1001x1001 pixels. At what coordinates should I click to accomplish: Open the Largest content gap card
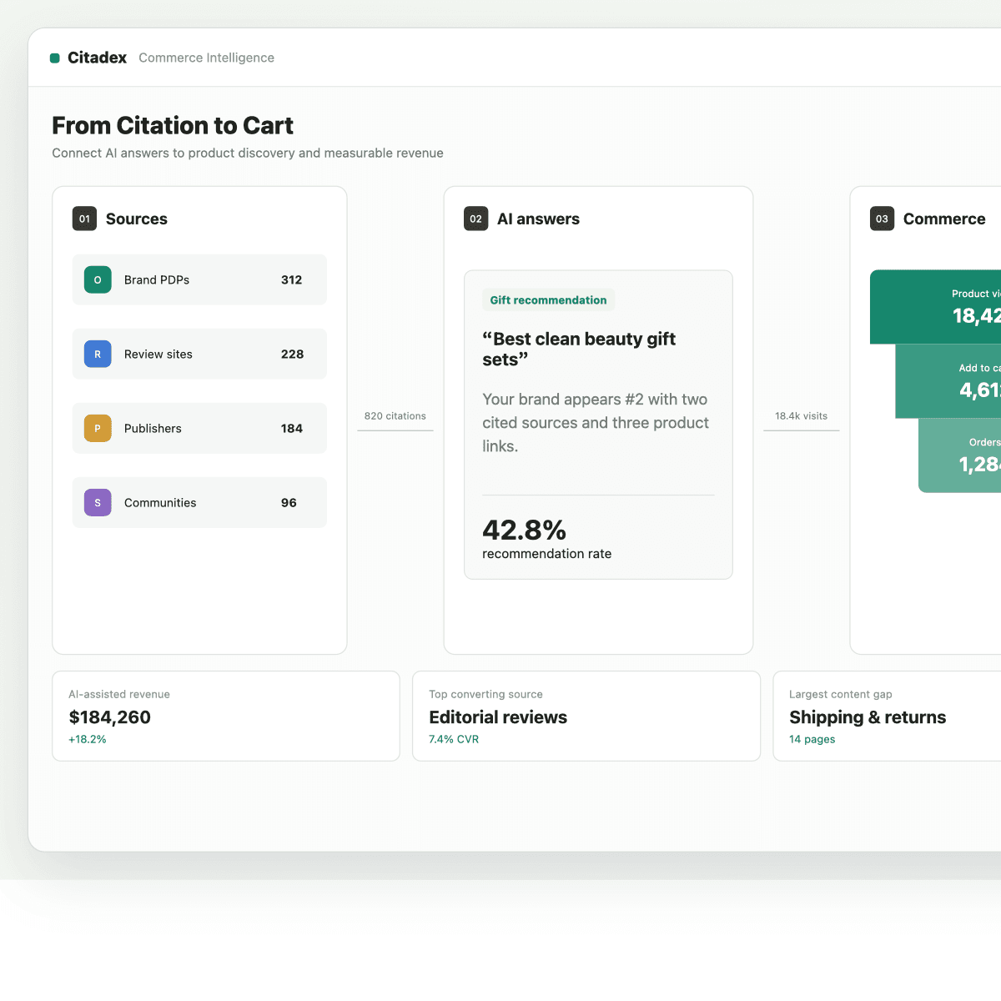point(887,716)
